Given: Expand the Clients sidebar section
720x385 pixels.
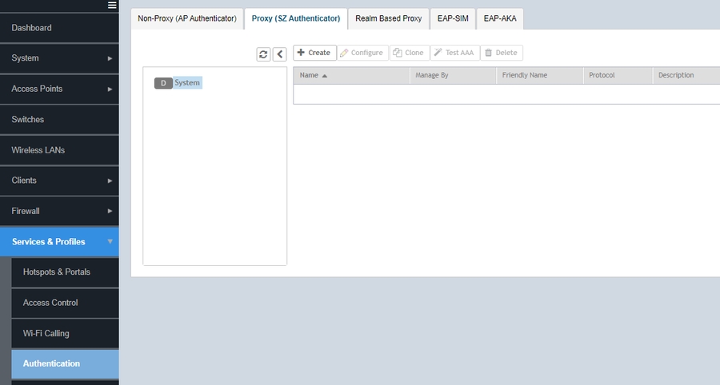Looking at the screenshot, I should coord(59,181).
